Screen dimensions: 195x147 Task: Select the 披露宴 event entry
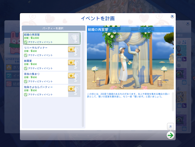point(52,65)
